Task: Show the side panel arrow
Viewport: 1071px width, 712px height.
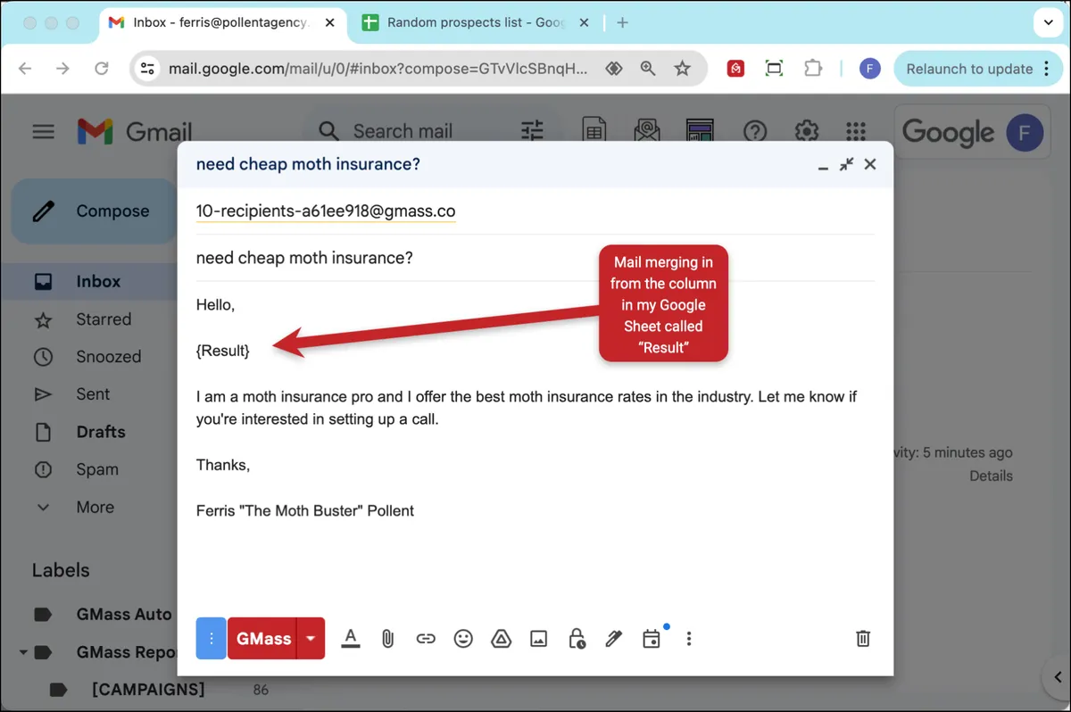Action: coord(1057,677)
